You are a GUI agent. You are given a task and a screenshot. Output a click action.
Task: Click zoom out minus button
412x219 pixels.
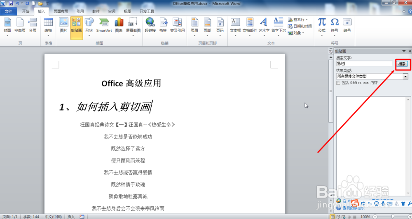(x=375, y=217)
